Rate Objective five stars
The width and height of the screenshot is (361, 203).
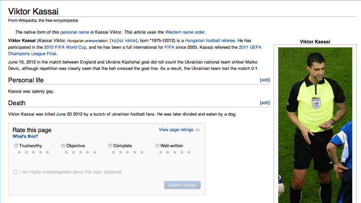(95, 152)
